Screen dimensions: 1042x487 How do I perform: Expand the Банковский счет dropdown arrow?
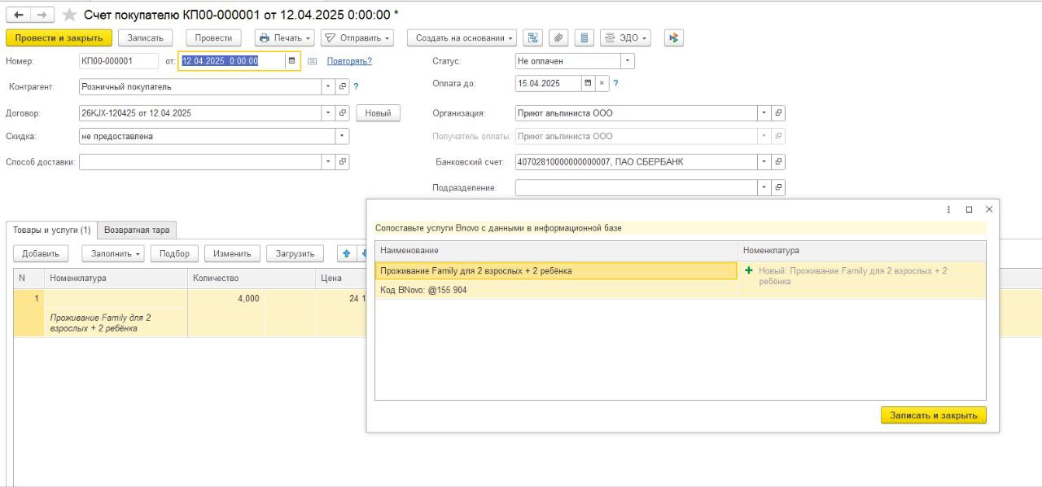pos(764,162)
